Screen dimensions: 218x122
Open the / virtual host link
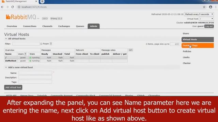(6, 58)
